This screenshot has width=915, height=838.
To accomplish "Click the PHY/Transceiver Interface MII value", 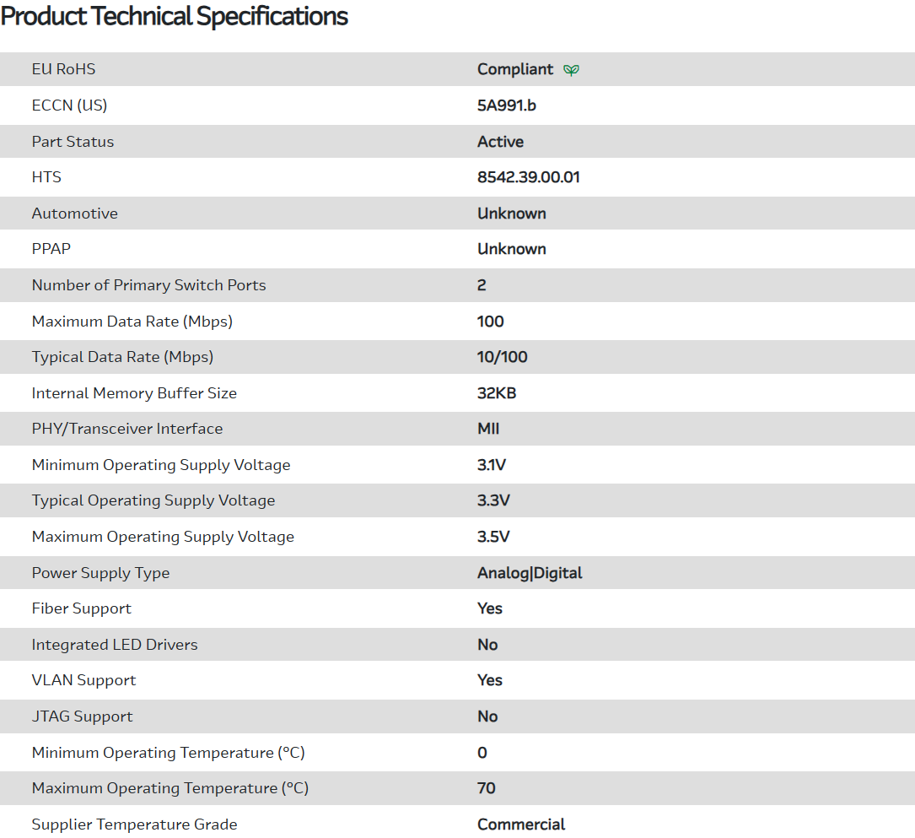I will pyautogui.click(x=488, y=429).
